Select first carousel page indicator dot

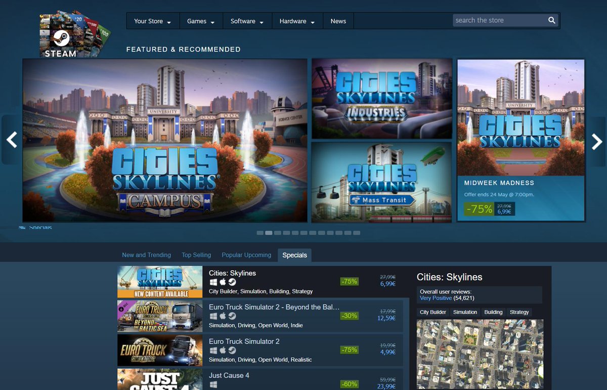click(260, 233)
